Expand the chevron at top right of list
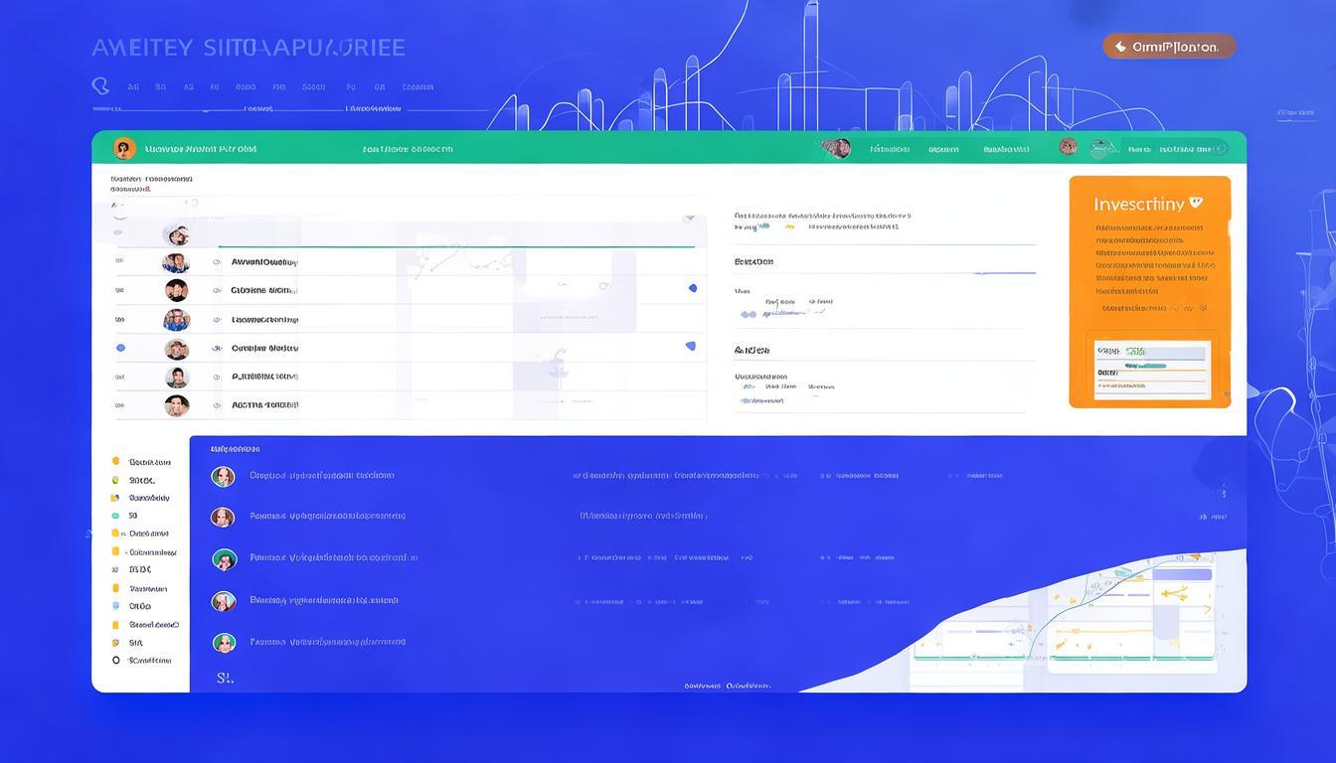Image resolution: width=1336 pixels, height=763 pixels. (x=688, y=217)
